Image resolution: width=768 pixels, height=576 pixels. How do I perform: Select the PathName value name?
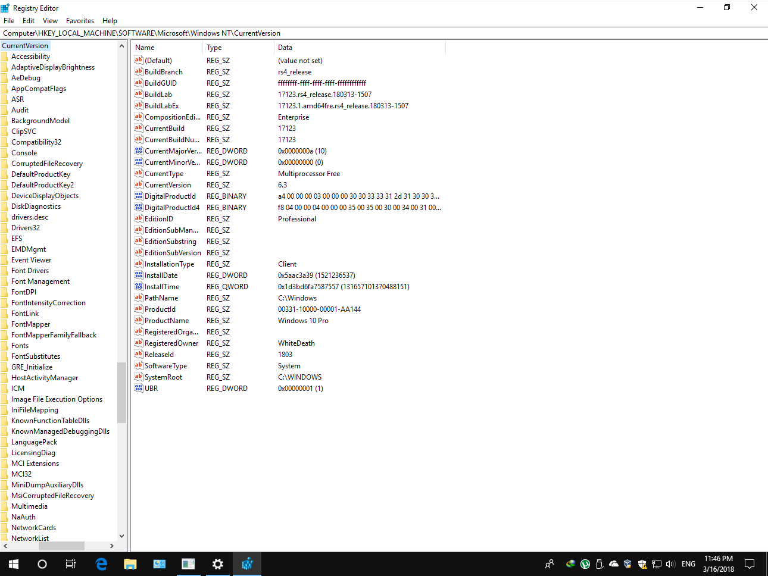[x=161, y=298]
